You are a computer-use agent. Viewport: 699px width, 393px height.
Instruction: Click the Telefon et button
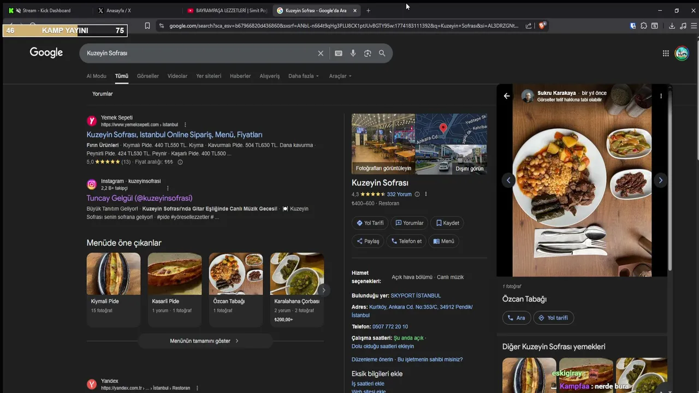pyautogui.click(x=406, y=241)
